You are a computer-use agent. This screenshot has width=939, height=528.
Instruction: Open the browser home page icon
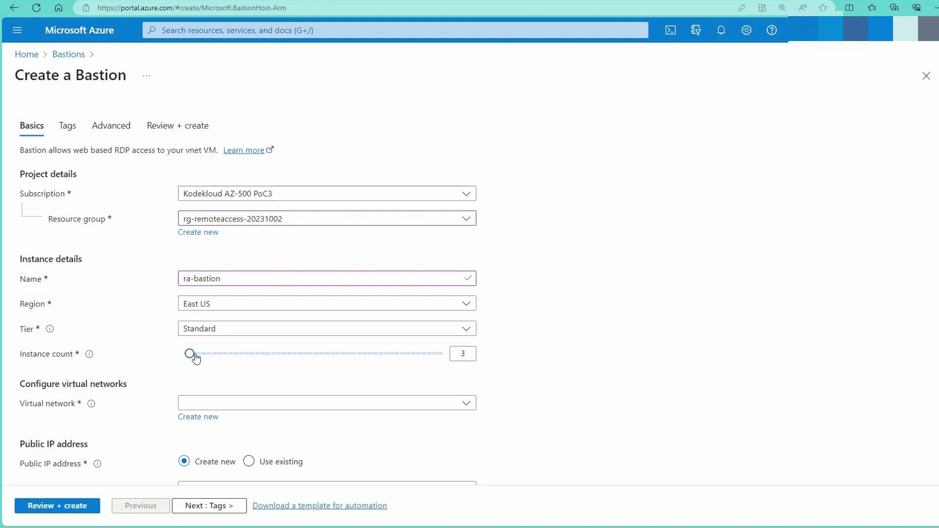(59, 8)
